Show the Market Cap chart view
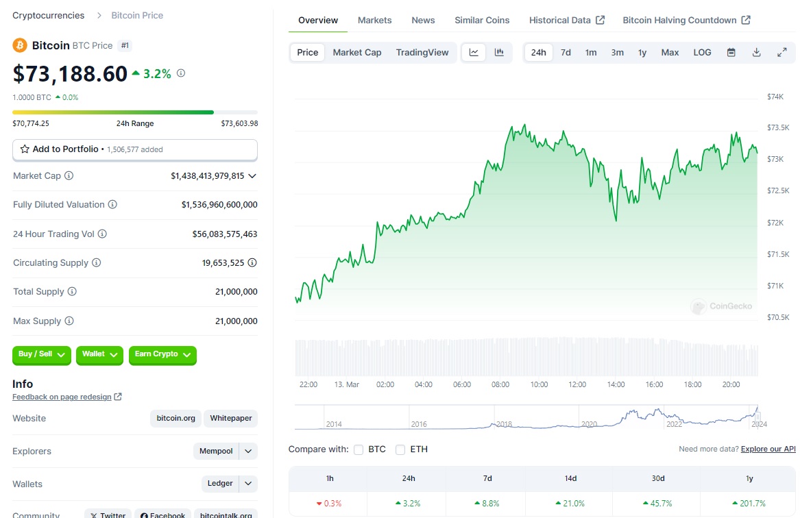Image resolution: width=800 pixels, height=518 pixels. [357, 53]
